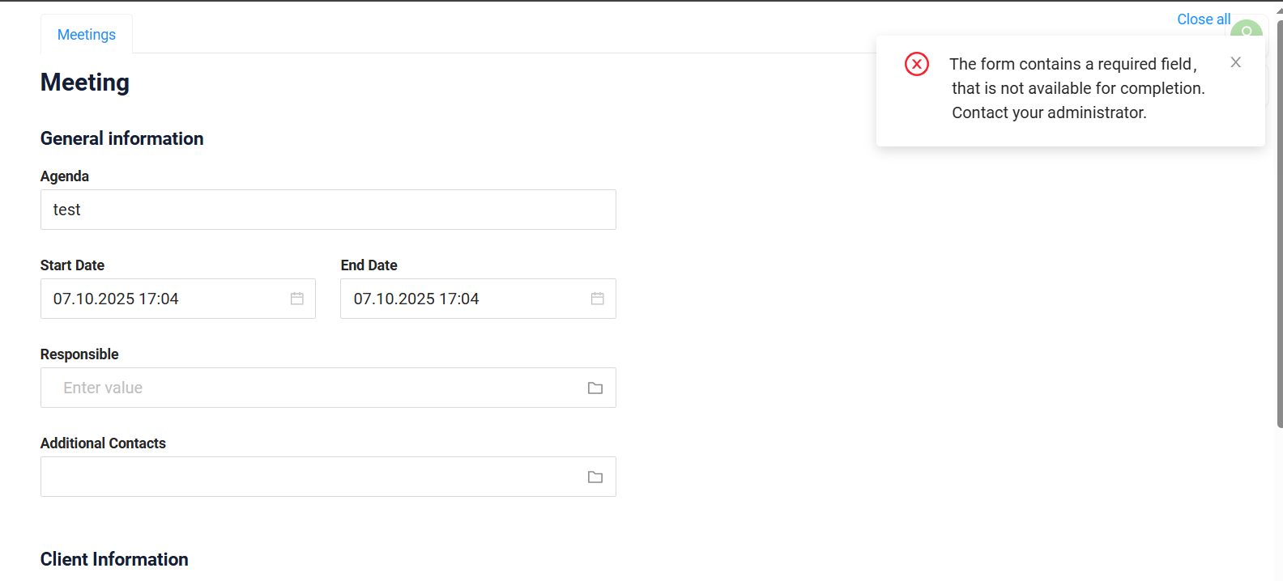Click the error notification message text
The image size is (1283, 581).
pos(1076,88)
